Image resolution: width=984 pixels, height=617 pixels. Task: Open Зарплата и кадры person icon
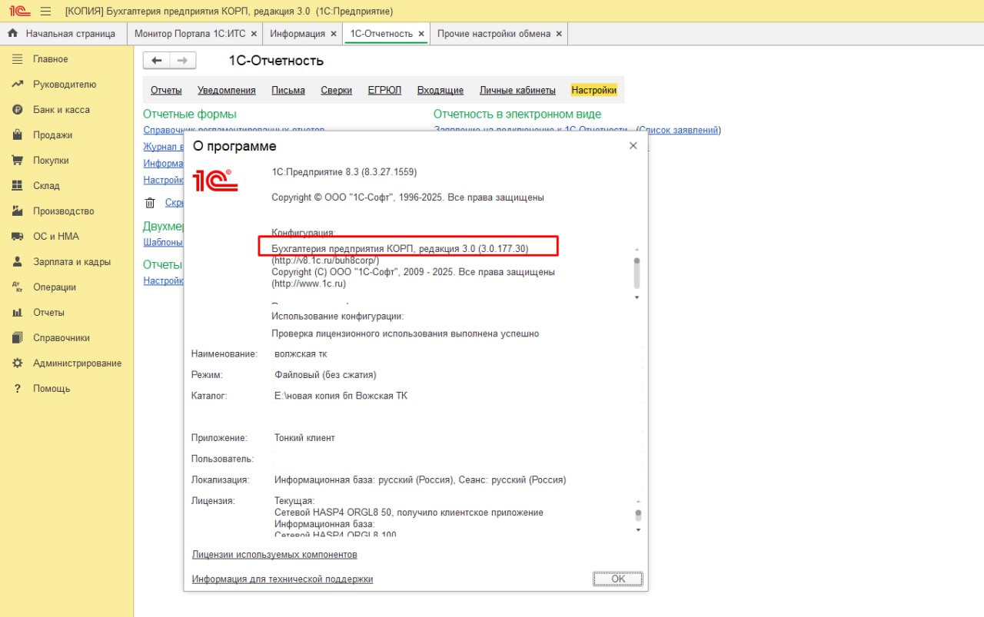pos(17,262)
